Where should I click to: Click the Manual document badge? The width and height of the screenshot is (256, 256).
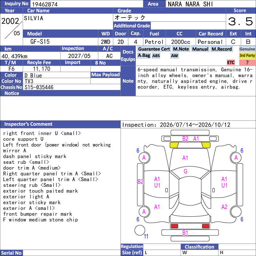[200, 49]
